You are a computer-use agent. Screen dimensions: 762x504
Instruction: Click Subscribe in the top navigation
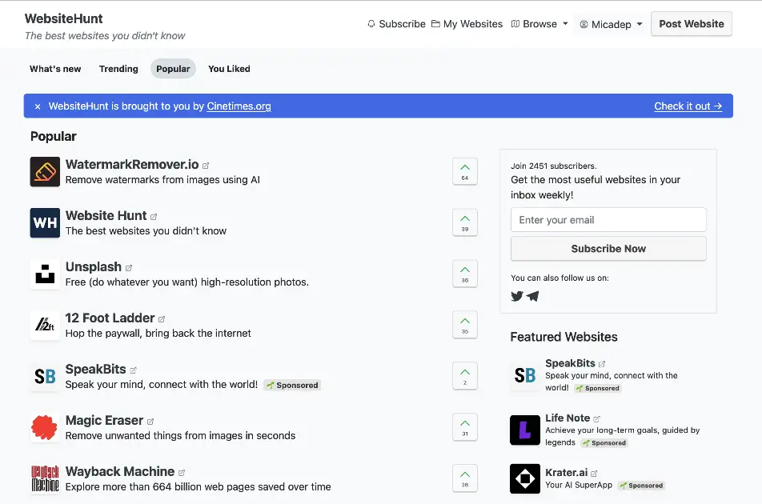(396, 24)
